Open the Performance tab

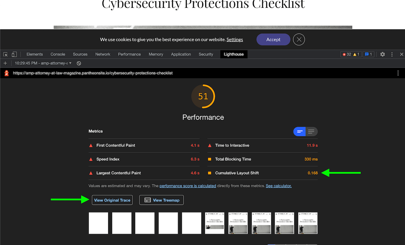(x=129, y=54)
